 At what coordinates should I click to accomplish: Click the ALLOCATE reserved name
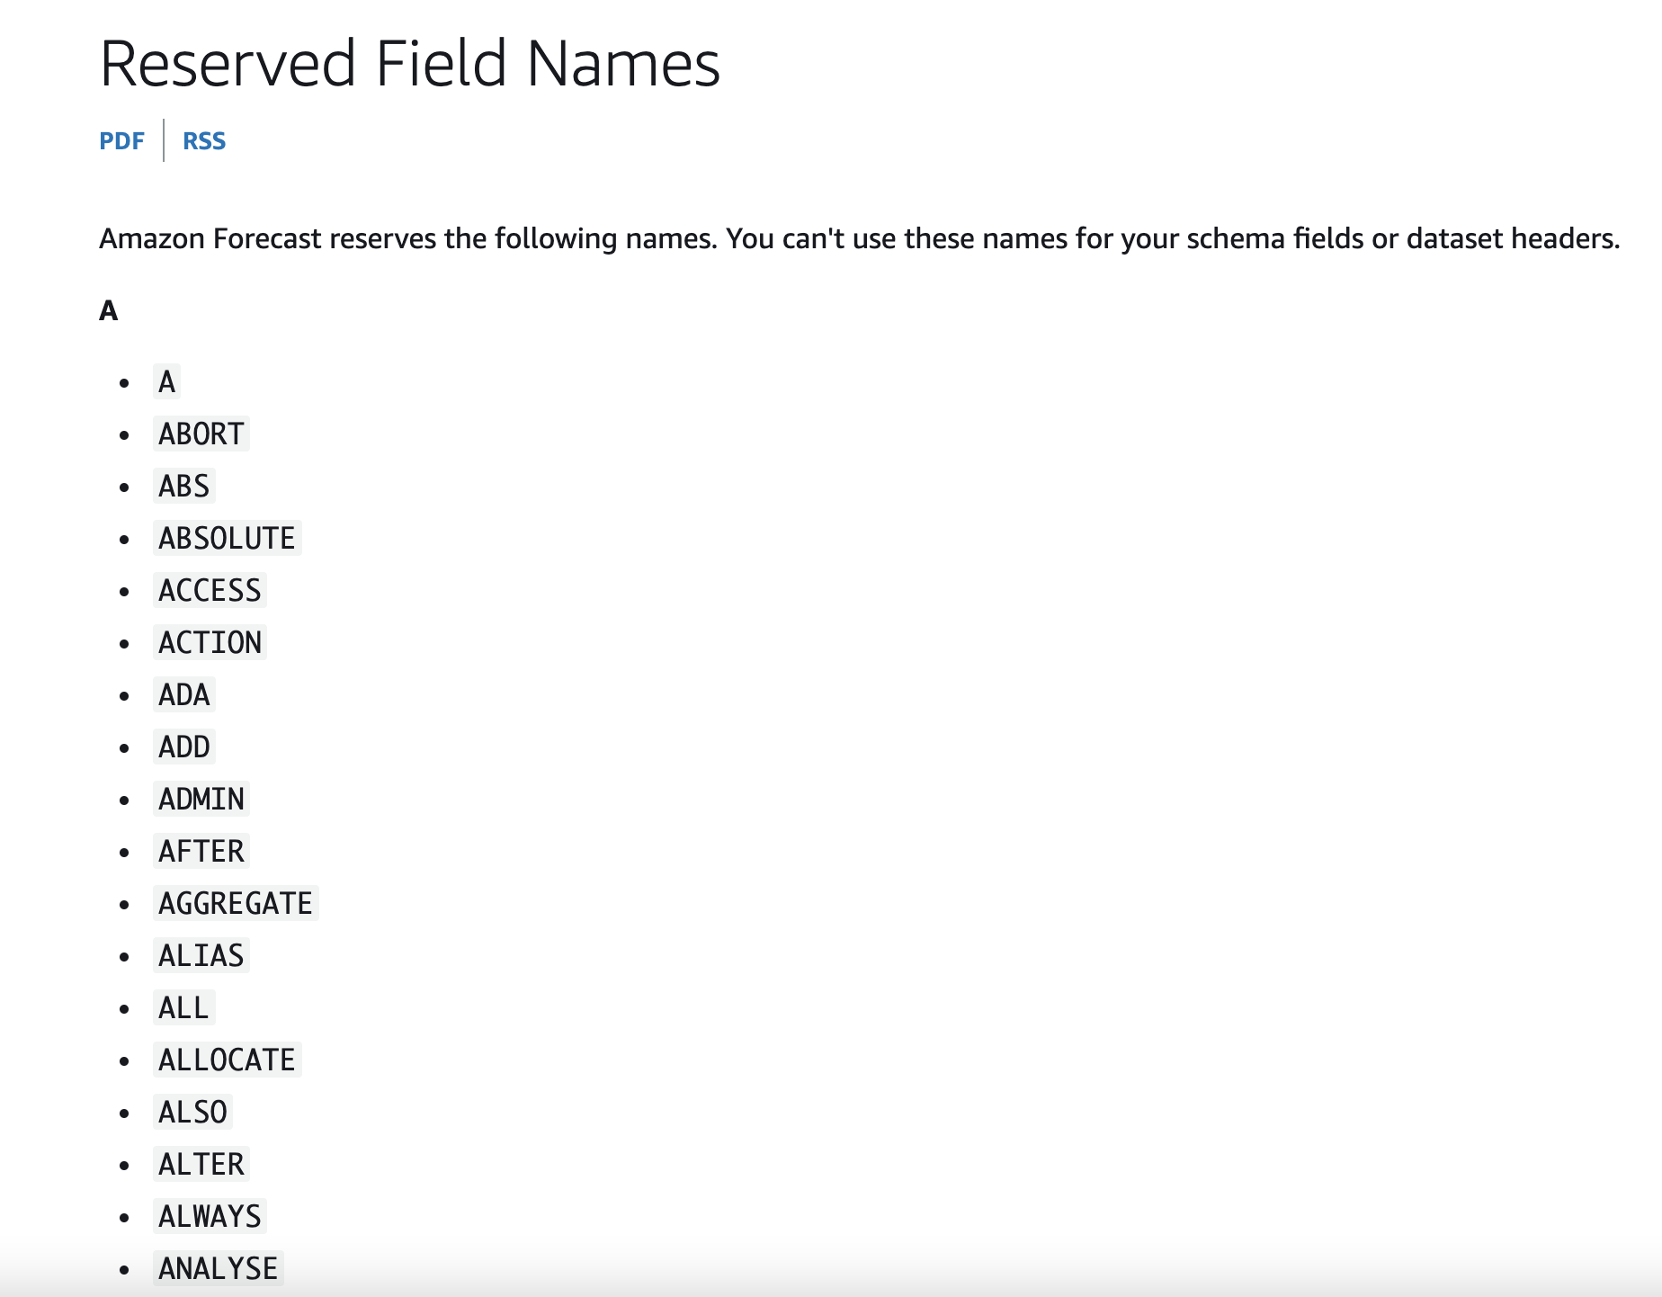(x=227, y=1060)
